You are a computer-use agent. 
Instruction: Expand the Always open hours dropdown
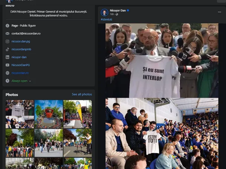click(x=30, y=81)
